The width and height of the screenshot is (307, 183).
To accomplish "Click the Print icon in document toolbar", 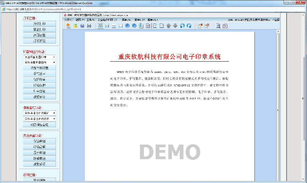I will [89, 26].
